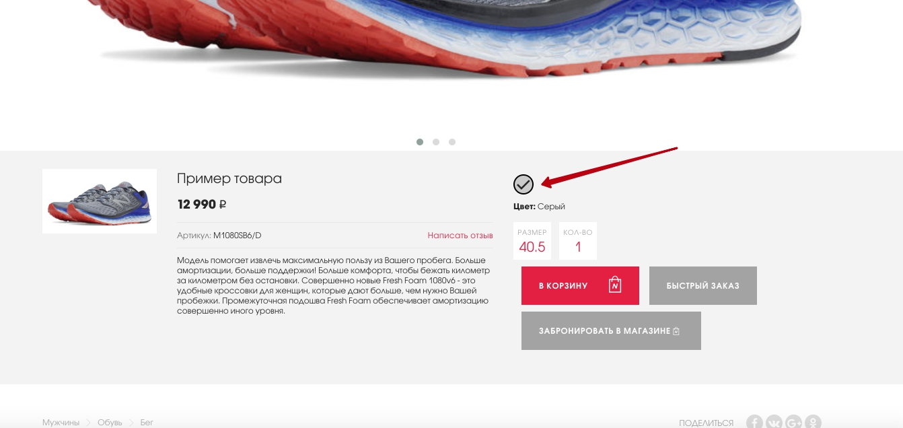Share the product via VK icon
Screen dimensions: 903x428
click(x=774, y=422)
